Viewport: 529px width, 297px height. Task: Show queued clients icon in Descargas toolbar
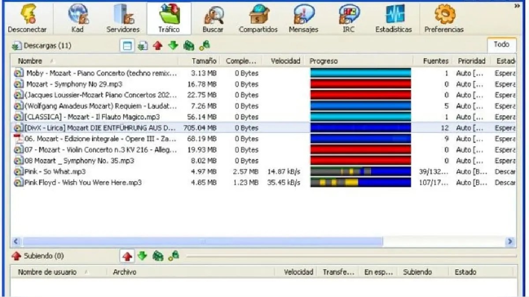(189, 46)
